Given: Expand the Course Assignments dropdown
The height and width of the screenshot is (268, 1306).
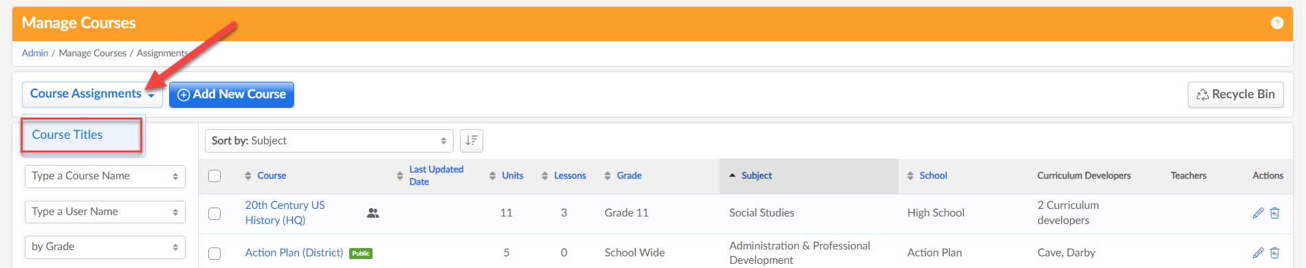Looking at the screenshot, I should pos(92,94).
